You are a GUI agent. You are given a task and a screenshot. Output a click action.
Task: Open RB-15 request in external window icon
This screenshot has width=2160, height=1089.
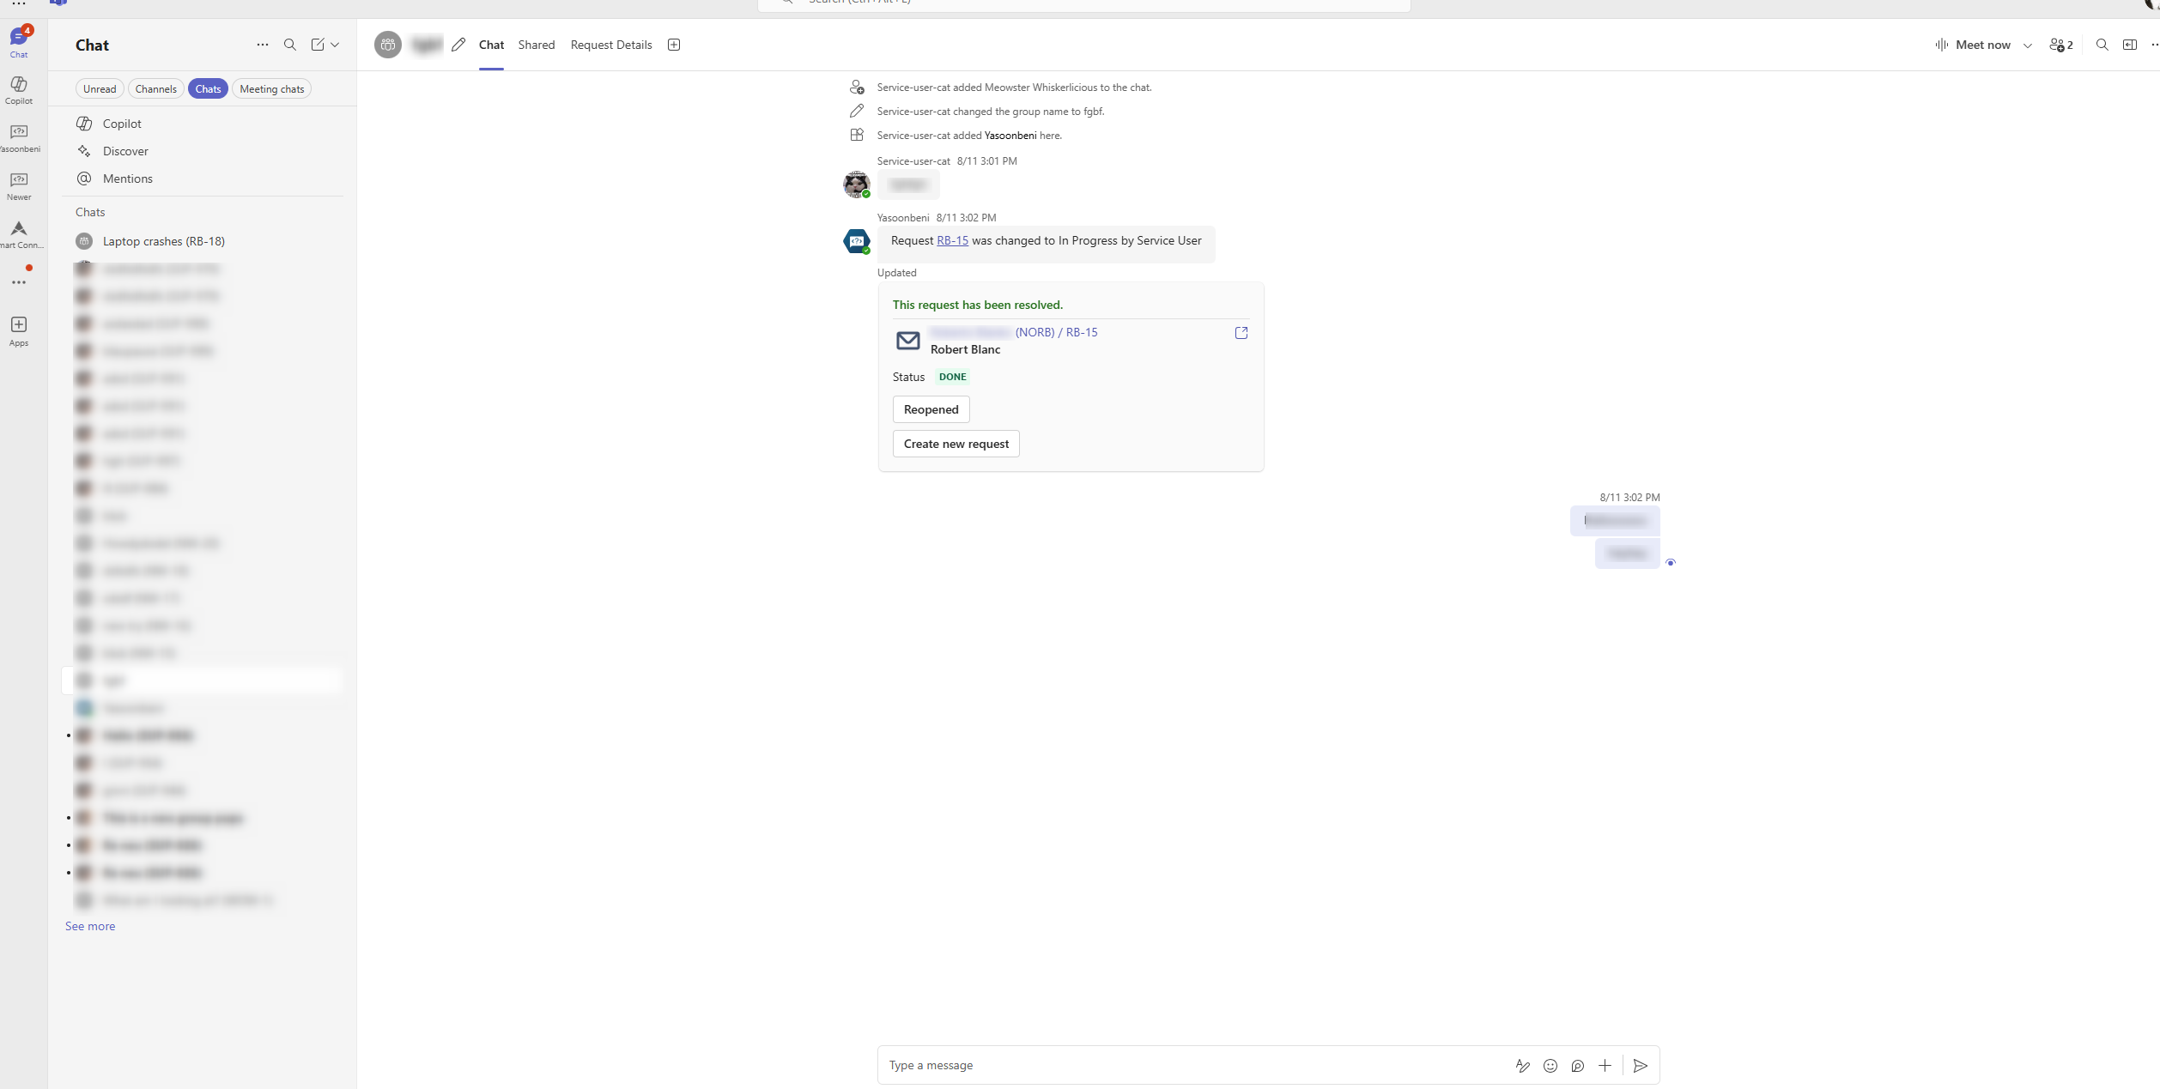pyautogui.click(x=1241, y=333)
